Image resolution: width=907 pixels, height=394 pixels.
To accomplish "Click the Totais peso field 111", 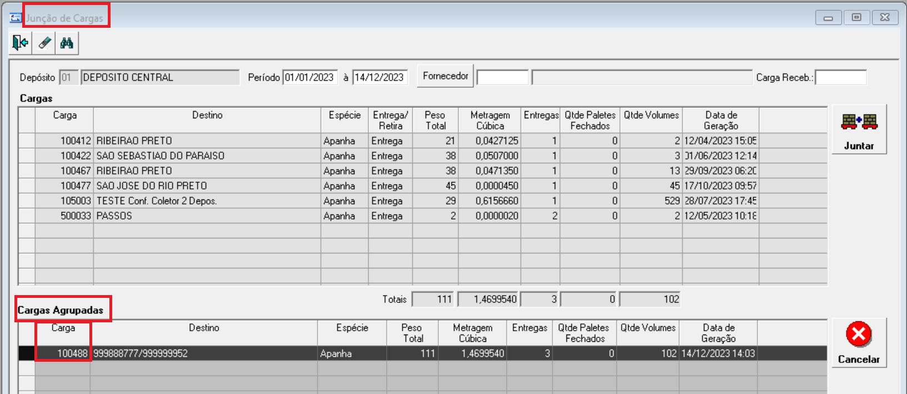I will coord(433,299).
